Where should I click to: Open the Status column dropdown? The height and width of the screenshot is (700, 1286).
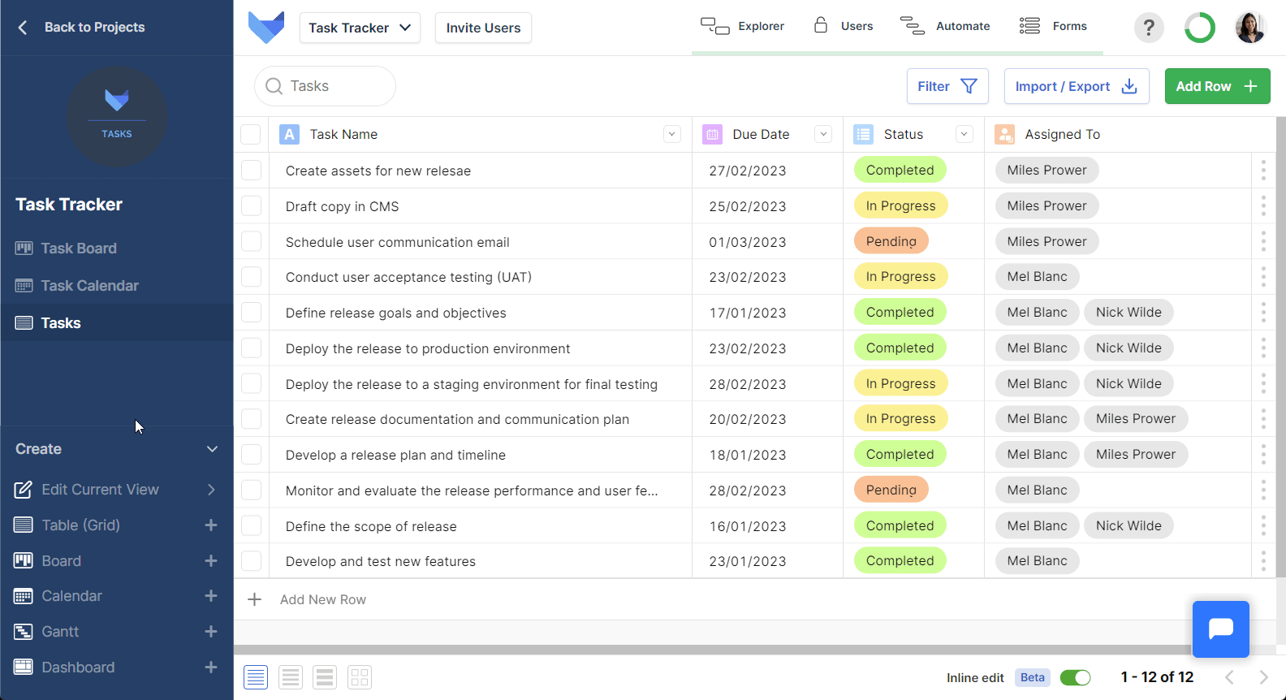pyautogui.click(x=964, y=134)
